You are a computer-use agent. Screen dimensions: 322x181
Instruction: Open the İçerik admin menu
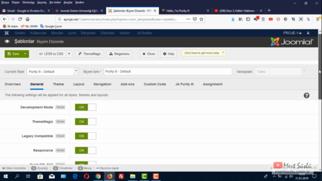pyautogui.click(x=72, y=33)
